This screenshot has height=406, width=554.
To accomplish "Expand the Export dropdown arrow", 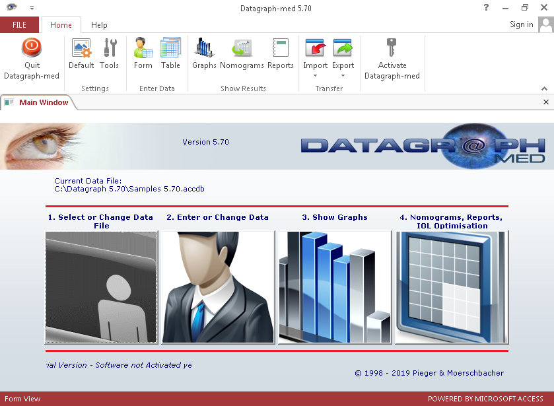I will [343, 76].
